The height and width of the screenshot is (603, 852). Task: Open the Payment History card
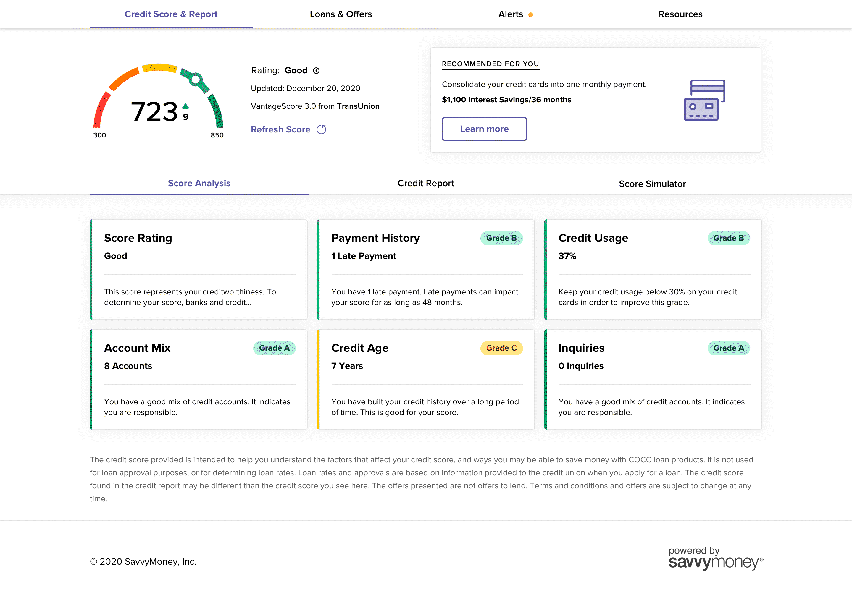[426, 269]
